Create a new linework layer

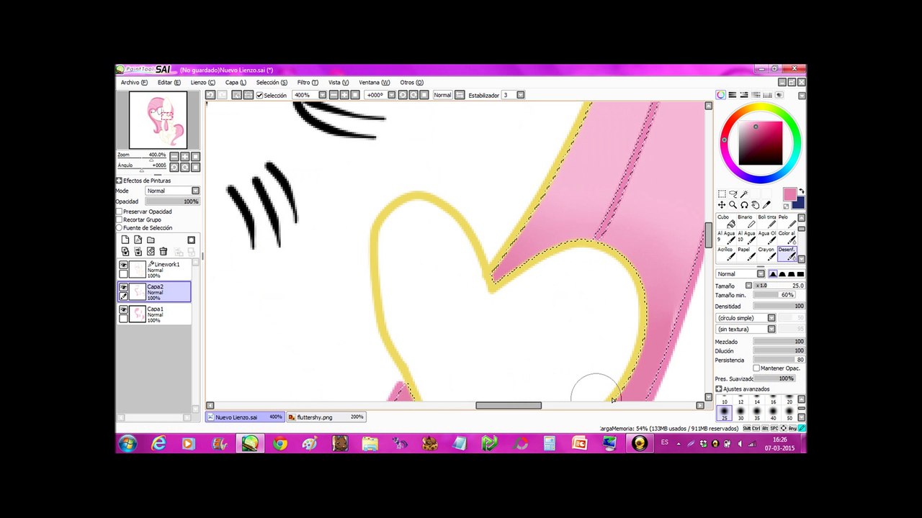tap(138, 240)
